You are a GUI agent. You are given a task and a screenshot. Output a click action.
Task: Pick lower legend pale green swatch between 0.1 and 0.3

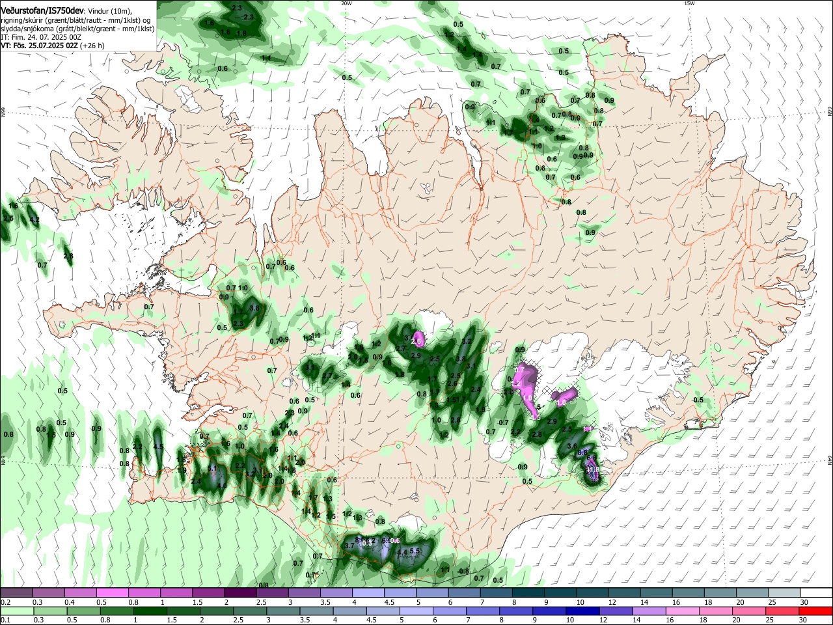[x=16, y=611]
